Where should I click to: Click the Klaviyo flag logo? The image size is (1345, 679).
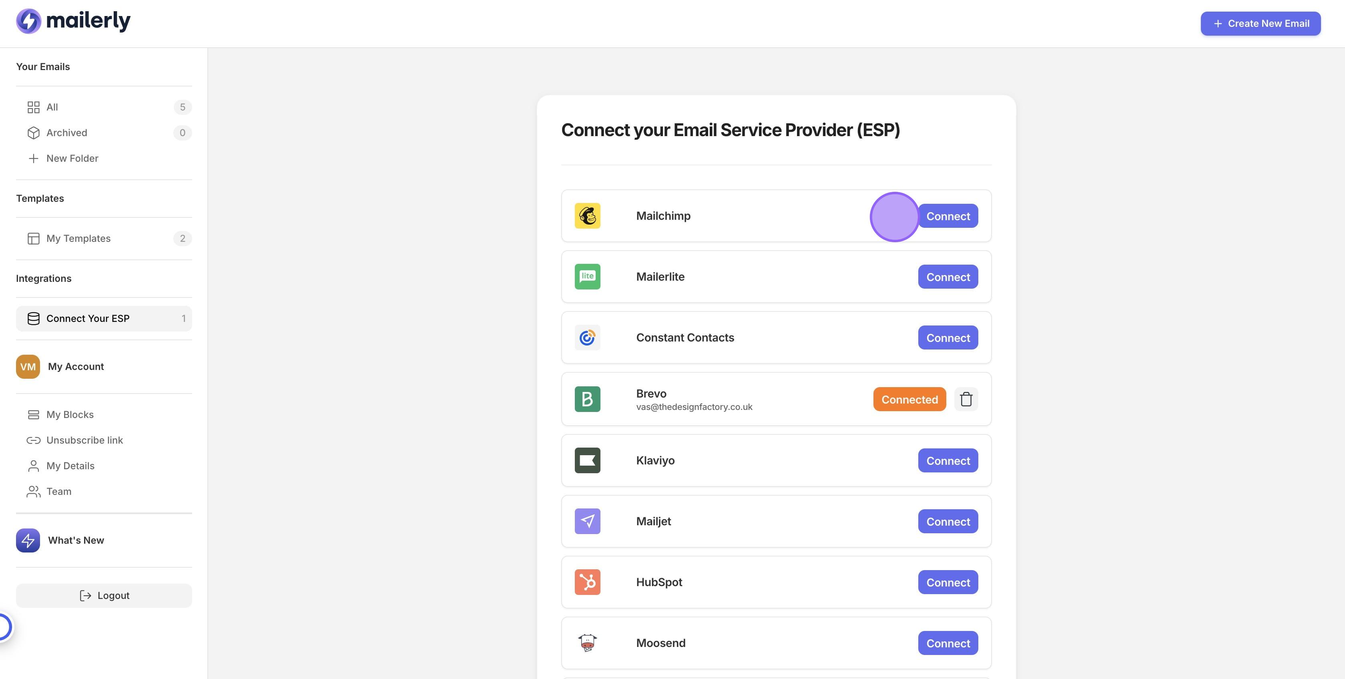coord(587,461)
